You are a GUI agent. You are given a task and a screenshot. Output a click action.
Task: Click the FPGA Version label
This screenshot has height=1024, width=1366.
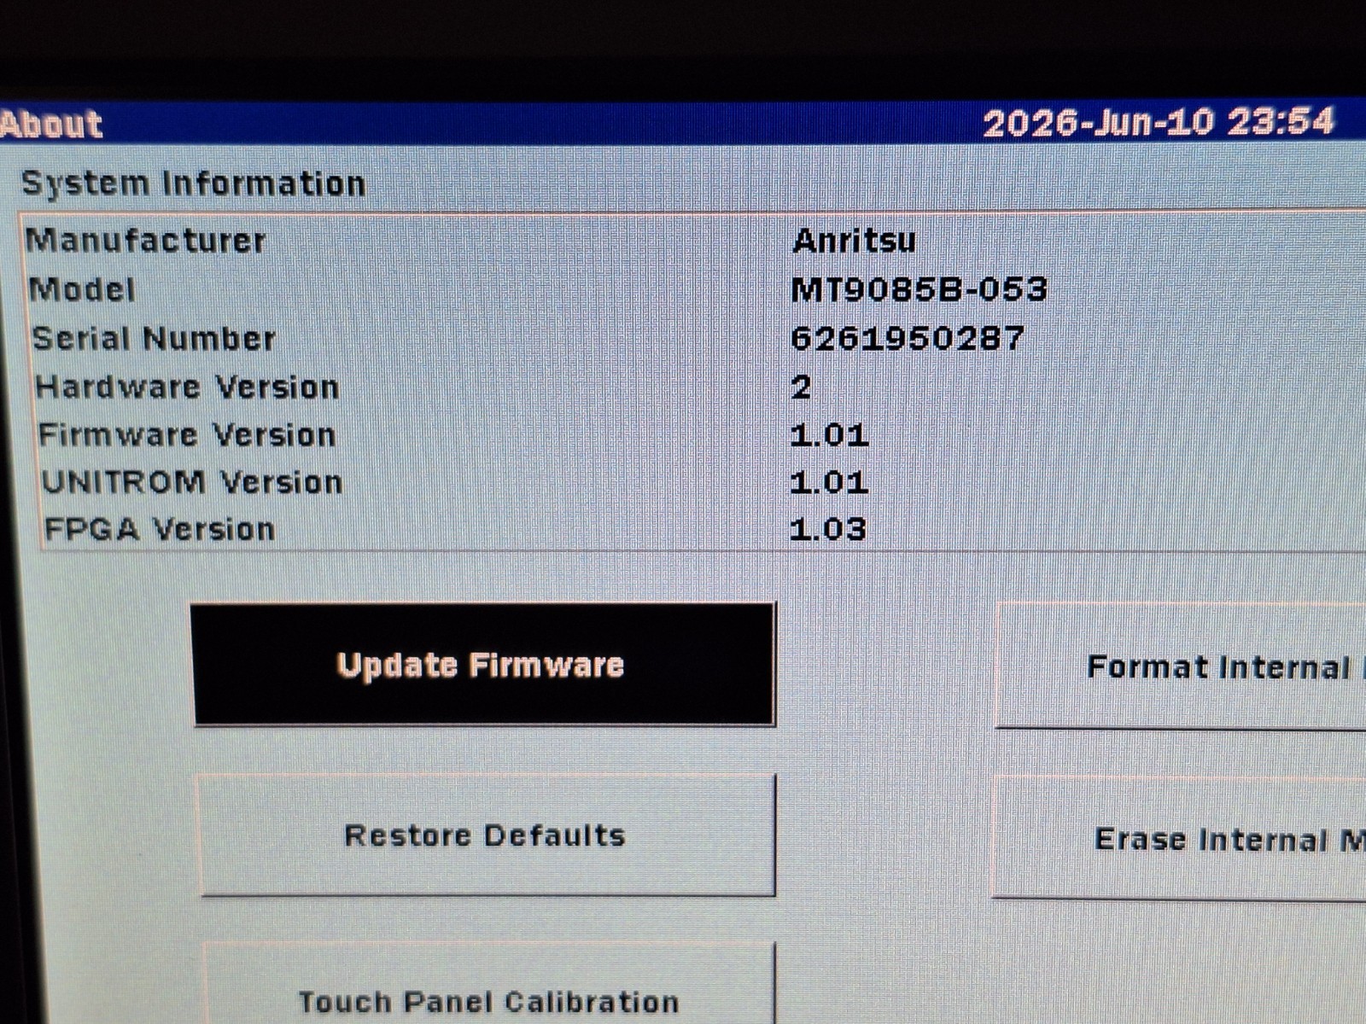coord(160,529)
